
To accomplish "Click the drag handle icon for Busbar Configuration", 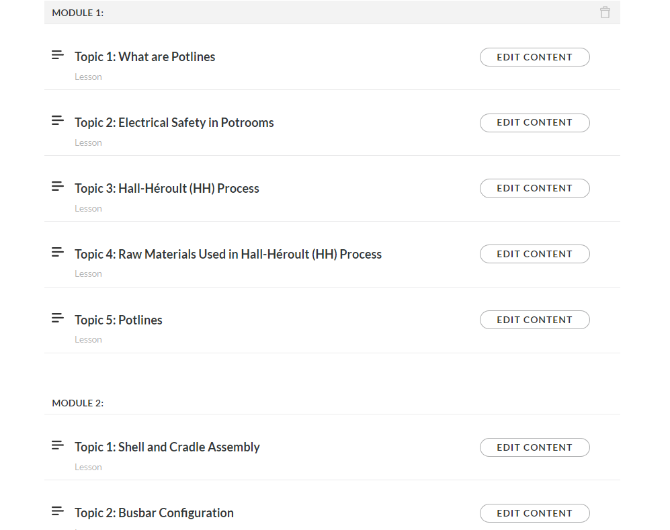I will coord(58,511).
